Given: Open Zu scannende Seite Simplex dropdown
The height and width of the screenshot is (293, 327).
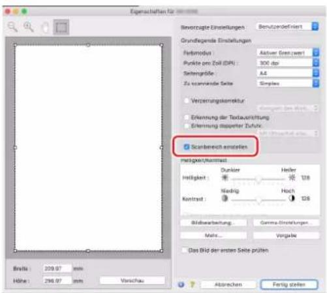Looking at the screenshot, I should tap(288, 84).
